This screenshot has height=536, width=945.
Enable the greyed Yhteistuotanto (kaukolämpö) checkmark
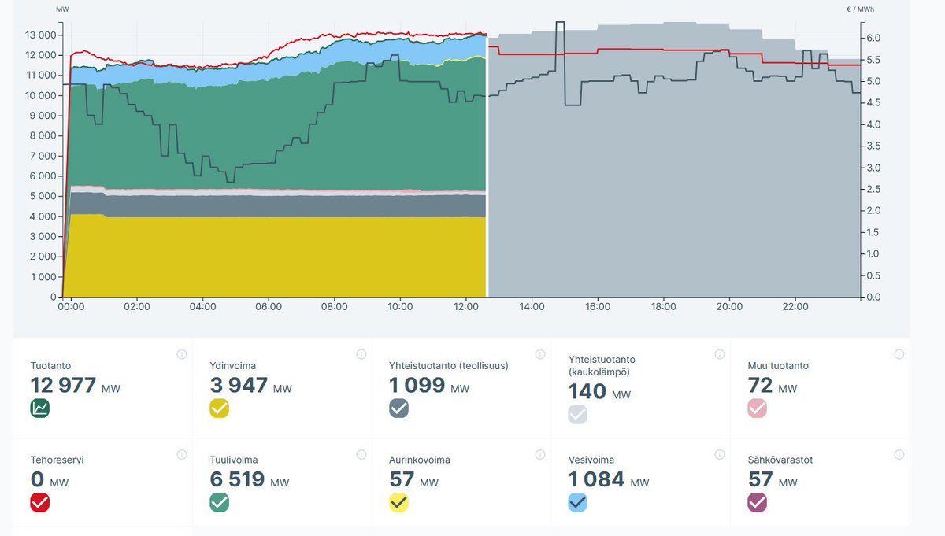[580, 413]
